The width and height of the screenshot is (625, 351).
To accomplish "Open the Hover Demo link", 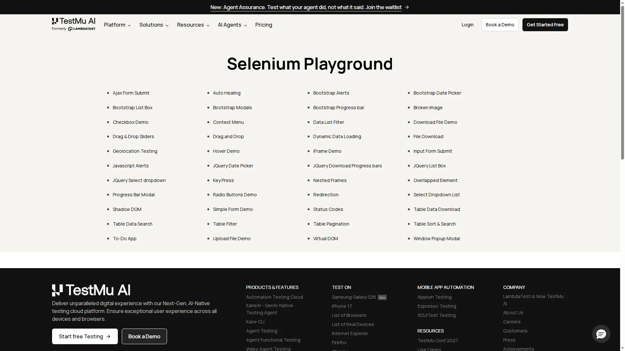I will 226,151.
